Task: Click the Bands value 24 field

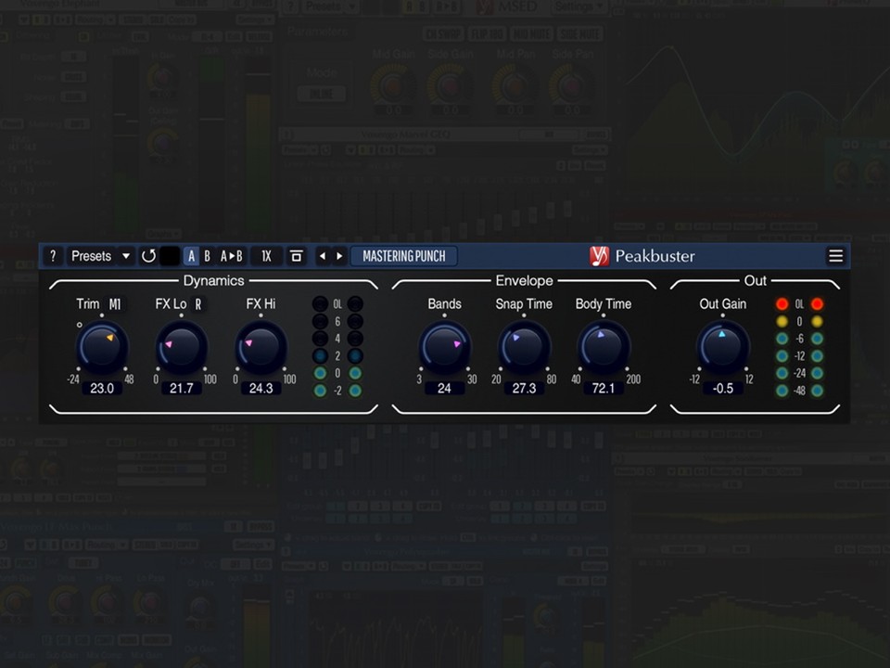Action: [x=444, y=389]
